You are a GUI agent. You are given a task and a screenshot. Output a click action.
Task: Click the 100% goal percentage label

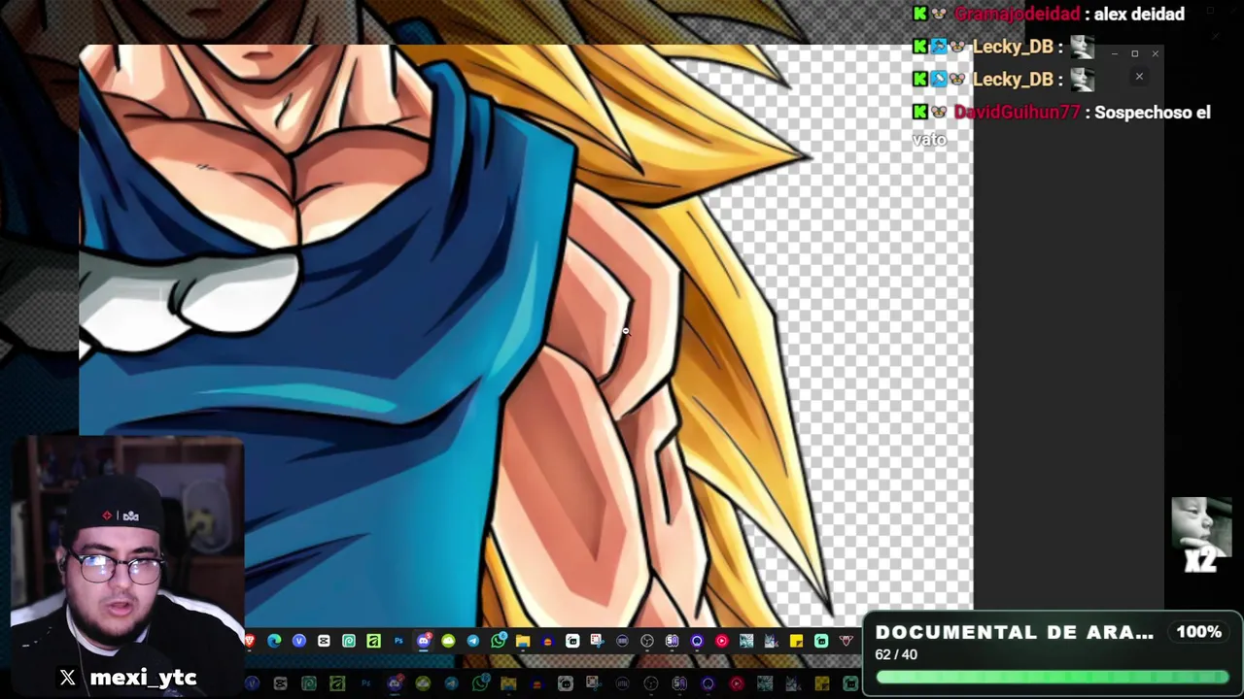pos(1199,632)
